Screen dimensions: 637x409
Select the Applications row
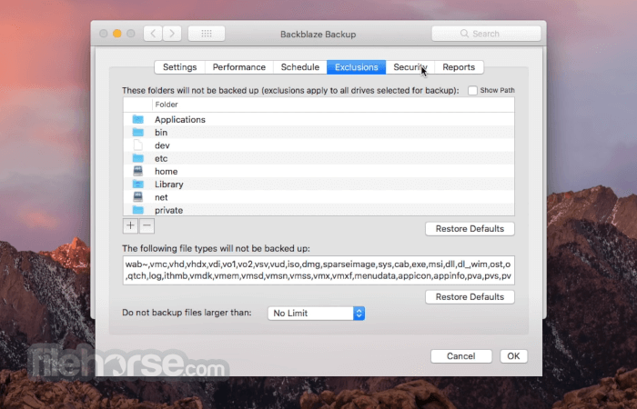click(318, 119)
